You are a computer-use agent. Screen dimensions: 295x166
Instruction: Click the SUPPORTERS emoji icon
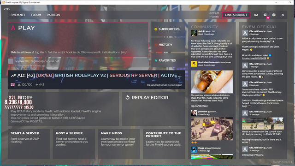point(156,29)
